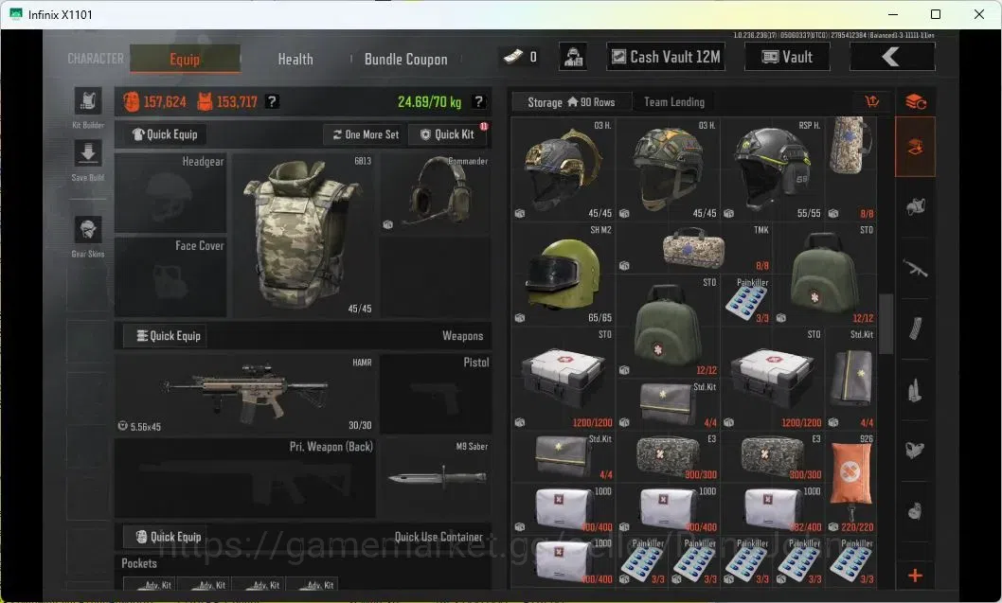The image size is (1002, 603).
Task: Click the cash bills icon showing 0
Action: tap(512, 58)
